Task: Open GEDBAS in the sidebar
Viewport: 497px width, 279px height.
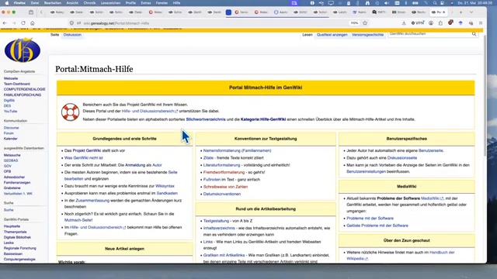Action: 11,160
